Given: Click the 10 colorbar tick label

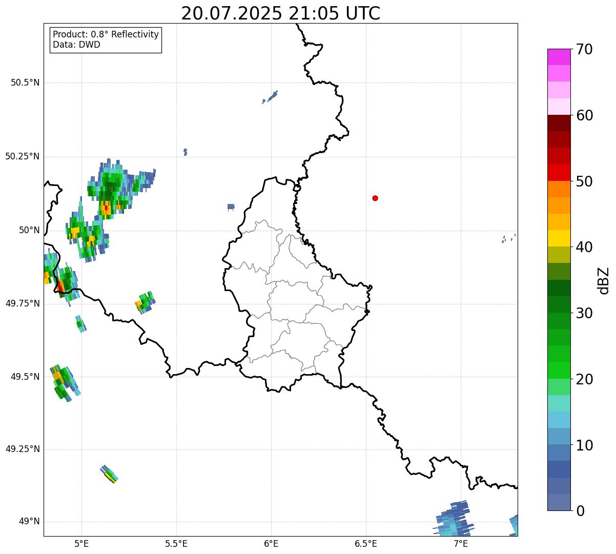Looking at the screenshot, I should 585,445.
